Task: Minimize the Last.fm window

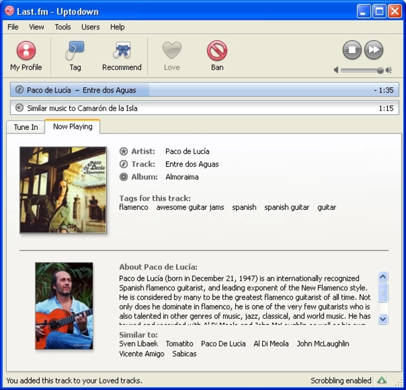Action: click(x=363, y=11)
